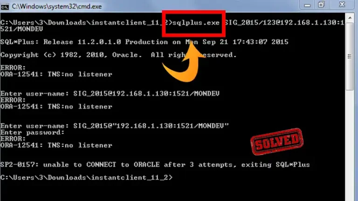
Task: Click the C:\Windows\system32\cmd.exe title bar text
Action: point(57,7)
